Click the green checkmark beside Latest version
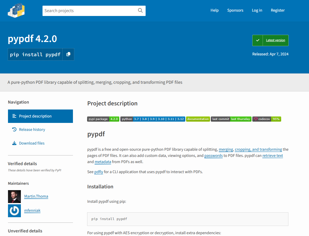Image resolution: width=309 pixels, height=236 pixels. pyautogui.click(x=257, y=40)
